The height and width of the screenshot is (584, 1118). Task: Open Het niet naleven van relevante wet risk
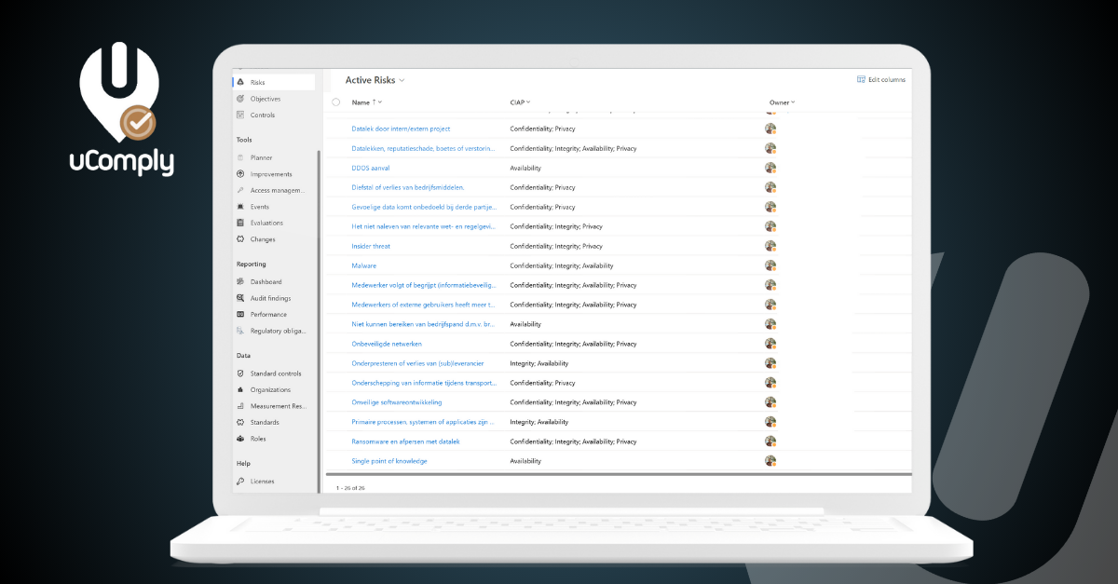(x=424, y=226)
